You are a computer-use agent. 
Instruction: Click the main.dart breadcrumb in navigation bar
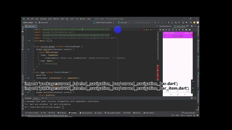click(x=43, y=22)
